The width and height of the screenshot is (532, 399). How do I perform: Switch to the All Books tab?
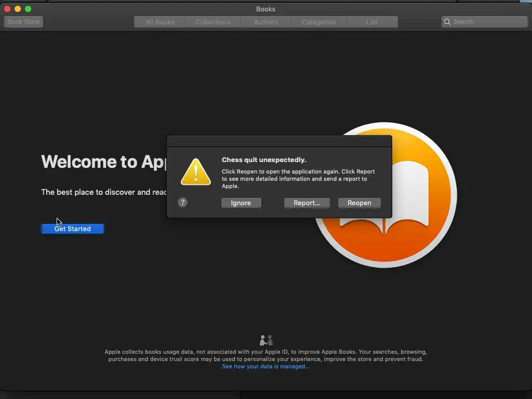(x=160, y=22)
